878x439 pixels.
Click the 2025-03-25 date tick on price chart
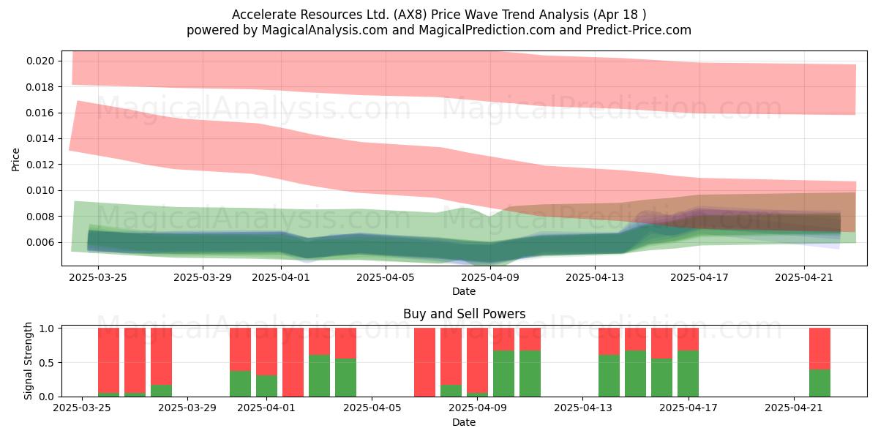99,277
